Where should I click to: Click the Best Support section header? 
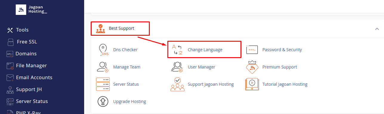point(121,28)
